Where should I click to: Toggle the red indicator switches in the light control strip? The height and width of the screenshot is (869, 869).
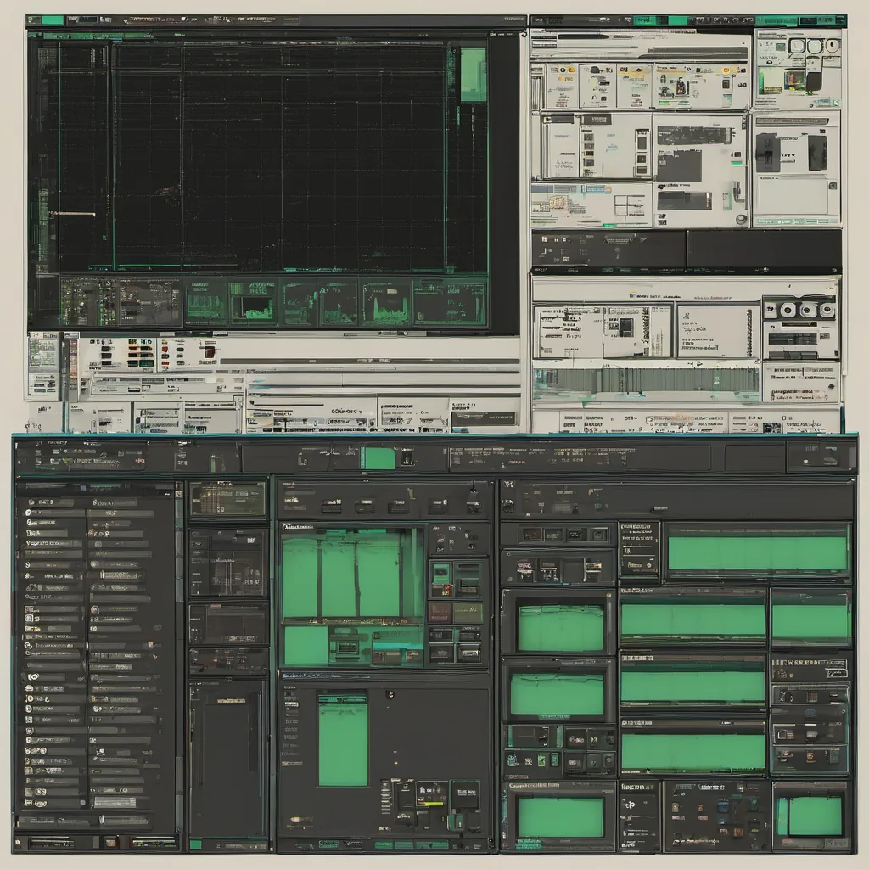tap(140, 353)
